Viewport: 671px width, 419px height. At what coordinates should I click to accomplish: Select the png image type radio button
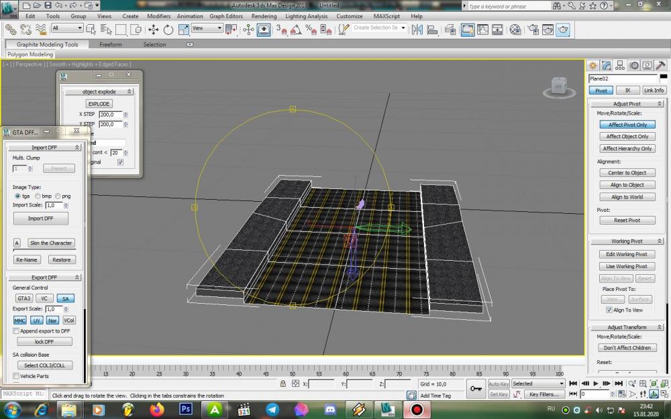click(58, 196)
